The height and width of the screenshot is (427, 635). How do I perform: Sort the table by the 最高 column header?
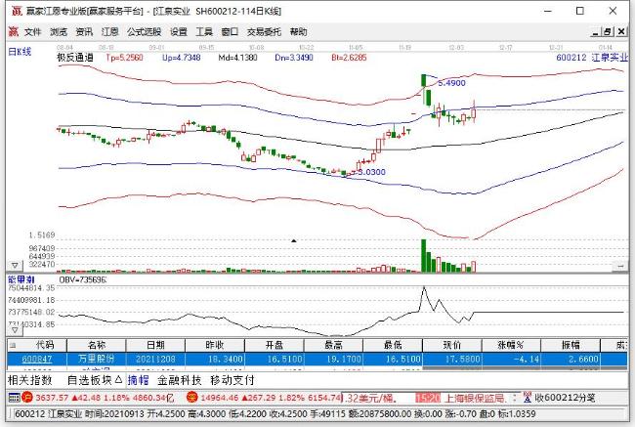(333, 345)
